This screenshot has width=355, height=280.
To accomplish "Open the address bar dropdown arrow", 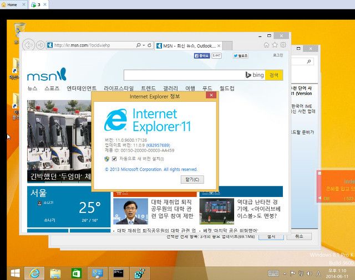I will click(144, 45).
